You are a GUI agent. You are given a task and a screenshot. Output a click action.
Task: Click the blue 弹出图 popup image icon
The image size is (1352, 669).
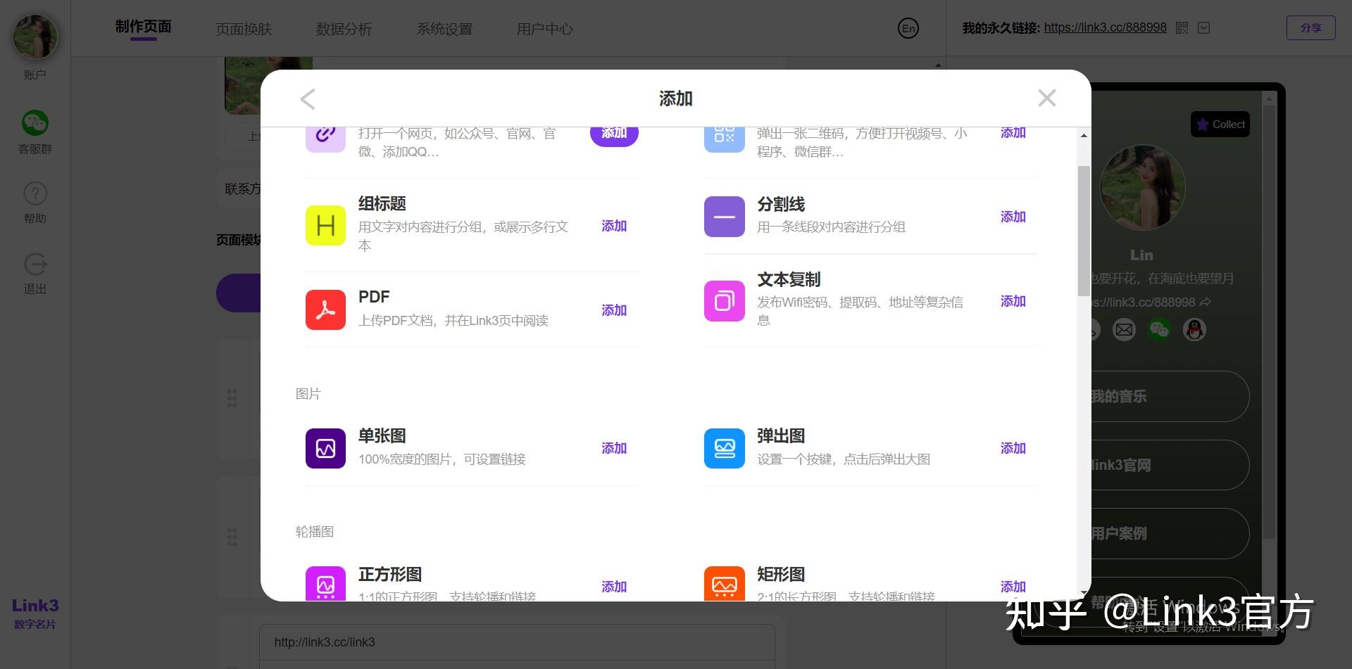coord(724,448)
